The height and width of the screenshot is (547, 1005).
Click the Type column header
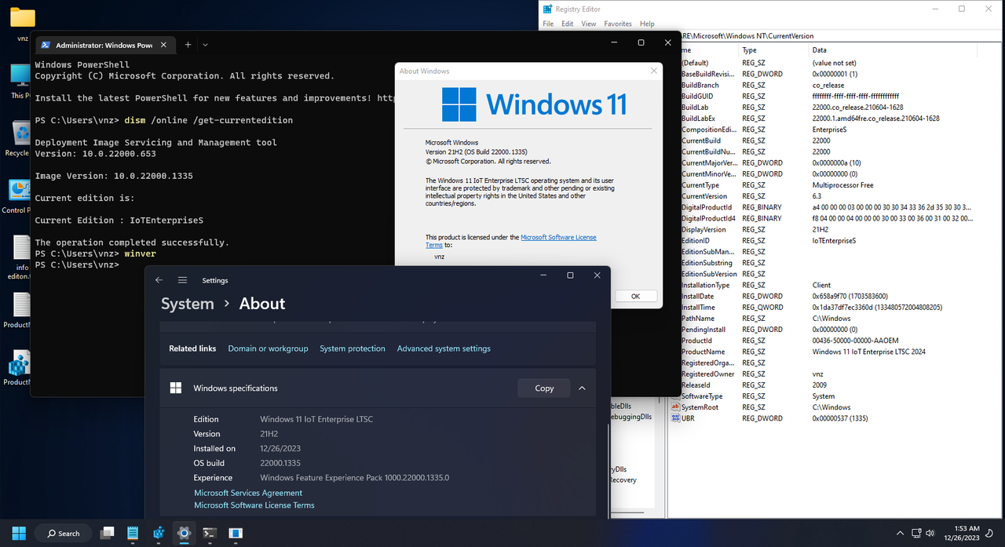pos(775,49)
